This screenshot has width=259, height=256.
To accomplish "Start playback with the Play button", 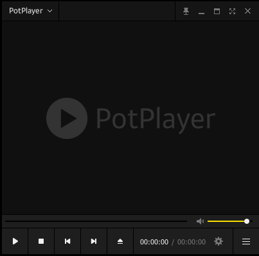I will click(x=15, y=241).
